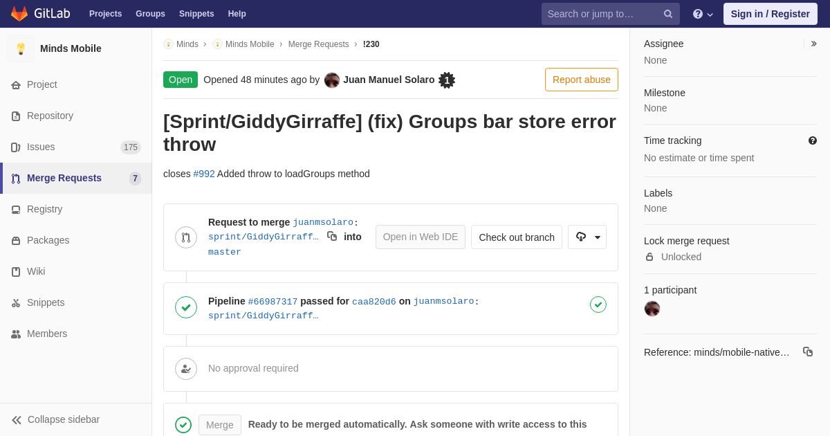The image size is (830, 436).
Task: Click the Minds Mobile lightbulb avatar
Action: [21, 48]
